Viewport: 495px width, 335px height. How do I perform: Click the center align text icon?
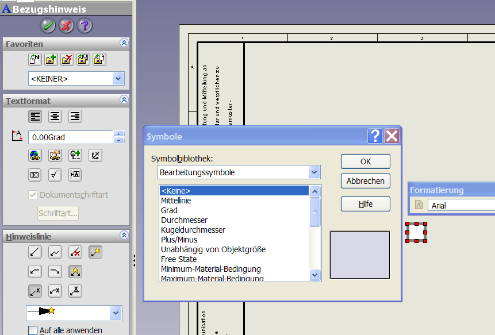tap(55, 117)
